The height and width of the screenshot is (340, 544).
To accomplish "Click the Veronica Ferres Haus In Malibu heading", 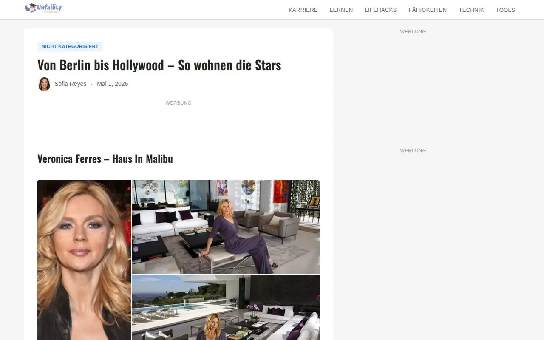I will click(105, 159).
